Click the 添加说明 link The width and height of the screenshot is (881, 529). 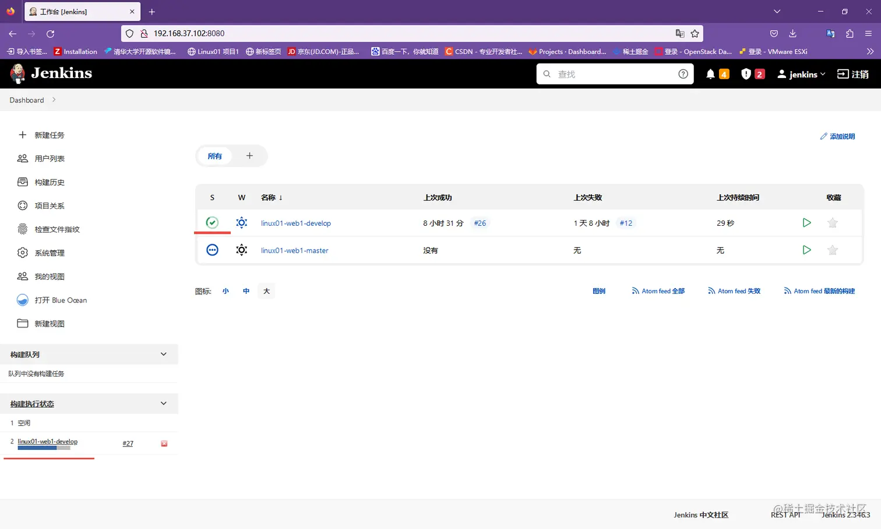point(837,136)
